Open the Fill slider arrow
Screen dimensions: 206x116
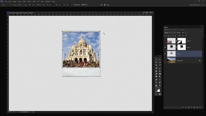pyautogui.click(x=186, y=36)
